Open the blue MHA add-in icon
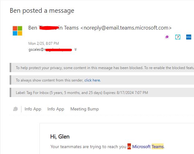Image resolution: width=194 pixels, height=154 pixels. click(x=188, y=37)
